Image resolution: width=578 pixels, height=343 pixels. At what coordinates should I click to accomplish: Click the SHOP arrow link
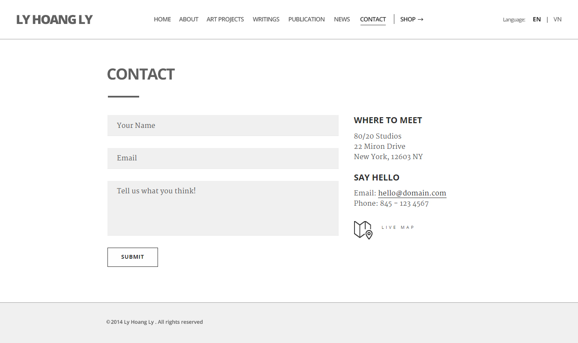[411, 19]
